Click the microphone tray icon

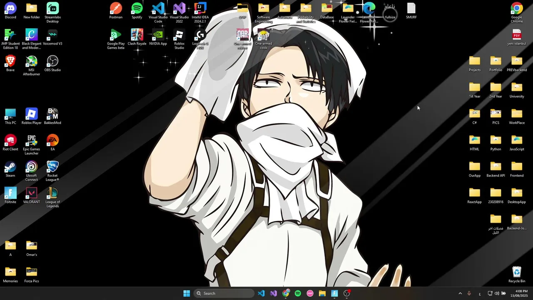point(469,293)
